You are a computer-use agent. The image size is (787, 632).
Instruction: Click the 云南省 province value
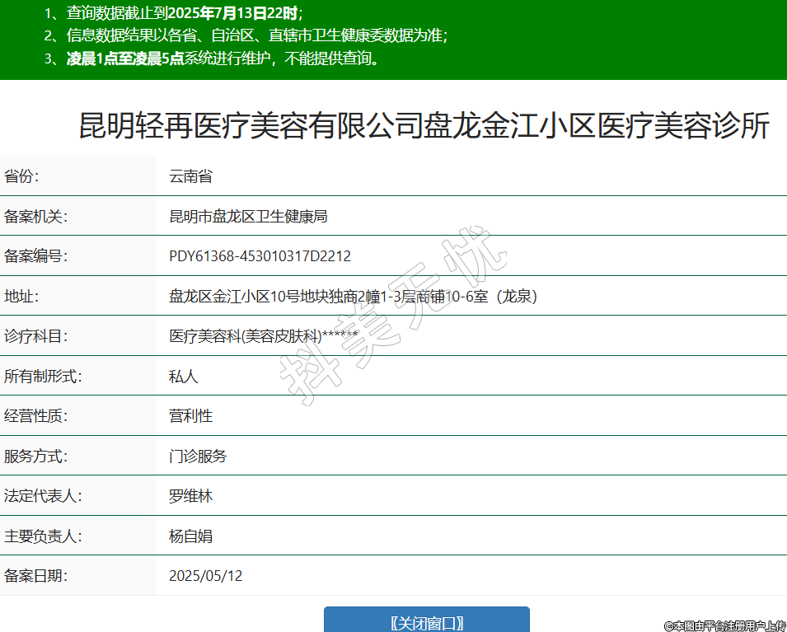[x=190, y=176]
